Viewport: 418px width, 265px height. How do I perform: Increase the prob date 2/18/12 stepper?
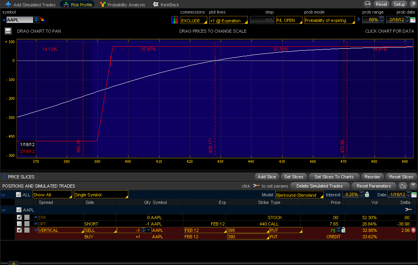tap(407, 18)
